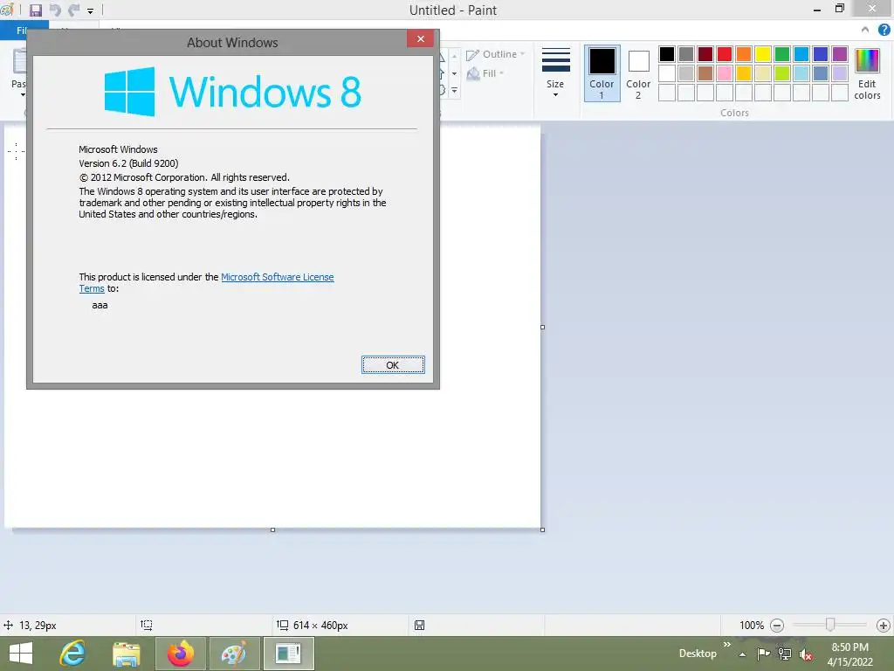Screen dimensions: 894x671
Task: Save the drawing from quick access toolbar
Action: point(35,10)
